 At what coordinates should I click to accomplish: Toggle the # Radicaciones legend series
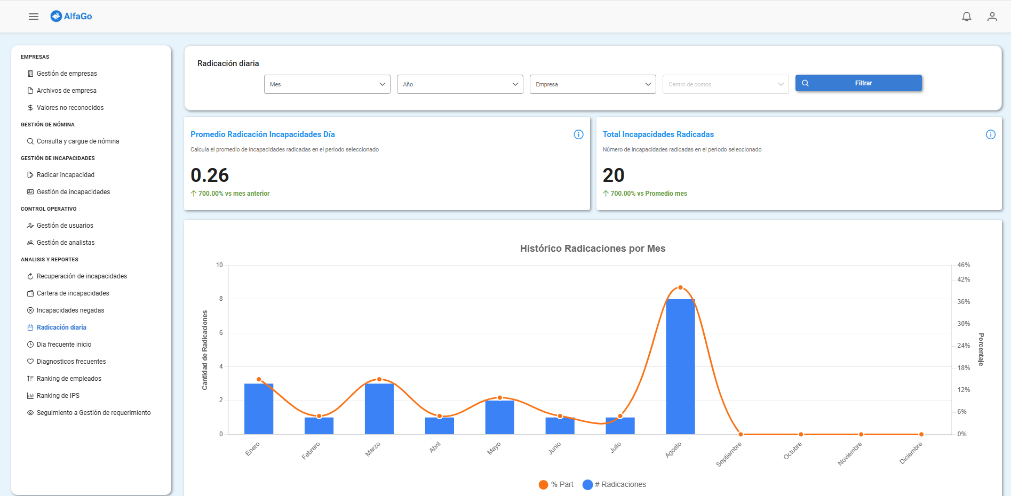[614, 484]
